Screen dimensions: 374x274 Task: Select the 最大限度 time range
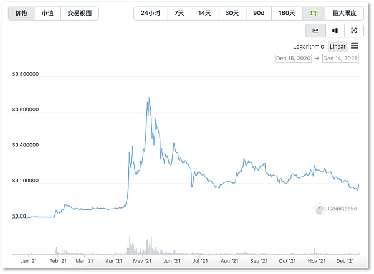345,13
